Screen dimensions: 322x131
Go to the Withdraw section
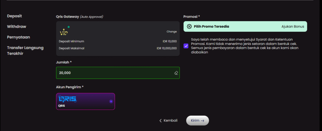point(16,26)
